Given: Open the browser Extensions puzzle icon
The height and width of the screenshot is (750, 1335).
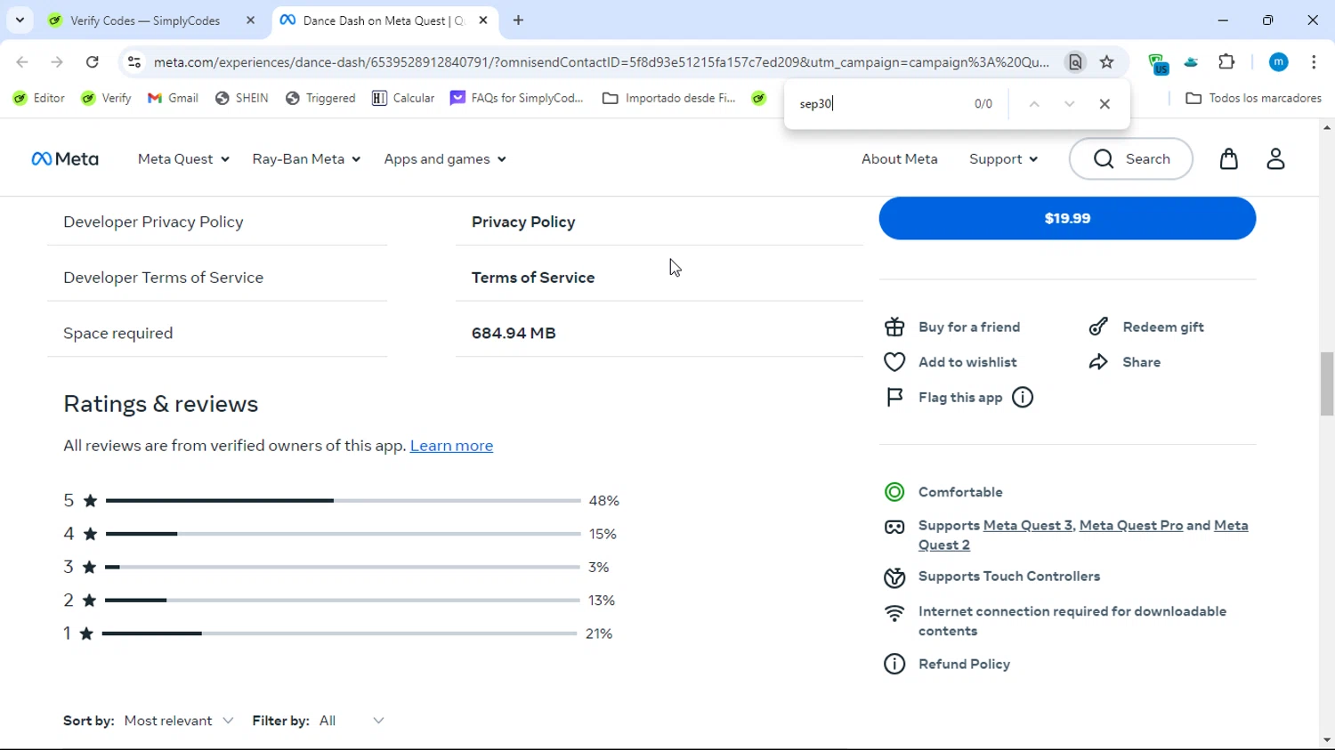Looking at the screenshot, I should coord(1226,62).
